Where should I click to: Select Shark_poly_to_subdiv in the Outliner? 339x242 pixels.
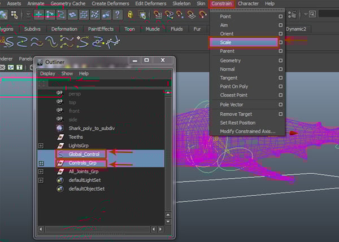(x=92, y=129)
